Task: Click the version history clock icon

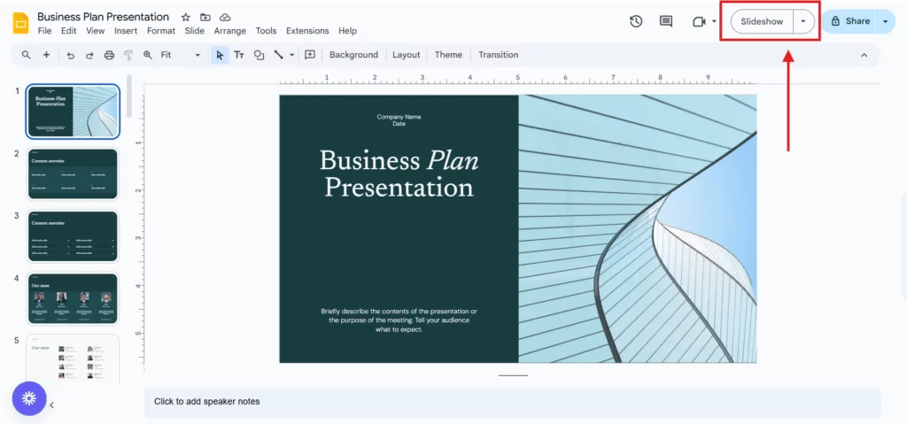Action: point(636,21)
